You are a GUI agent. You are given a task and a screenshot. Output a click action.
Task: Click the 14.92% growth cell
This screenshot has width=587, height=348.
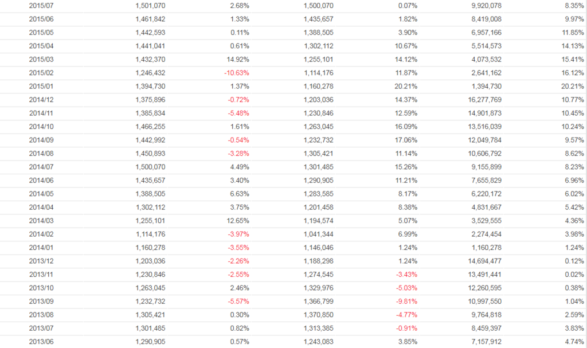pos(238,59)
